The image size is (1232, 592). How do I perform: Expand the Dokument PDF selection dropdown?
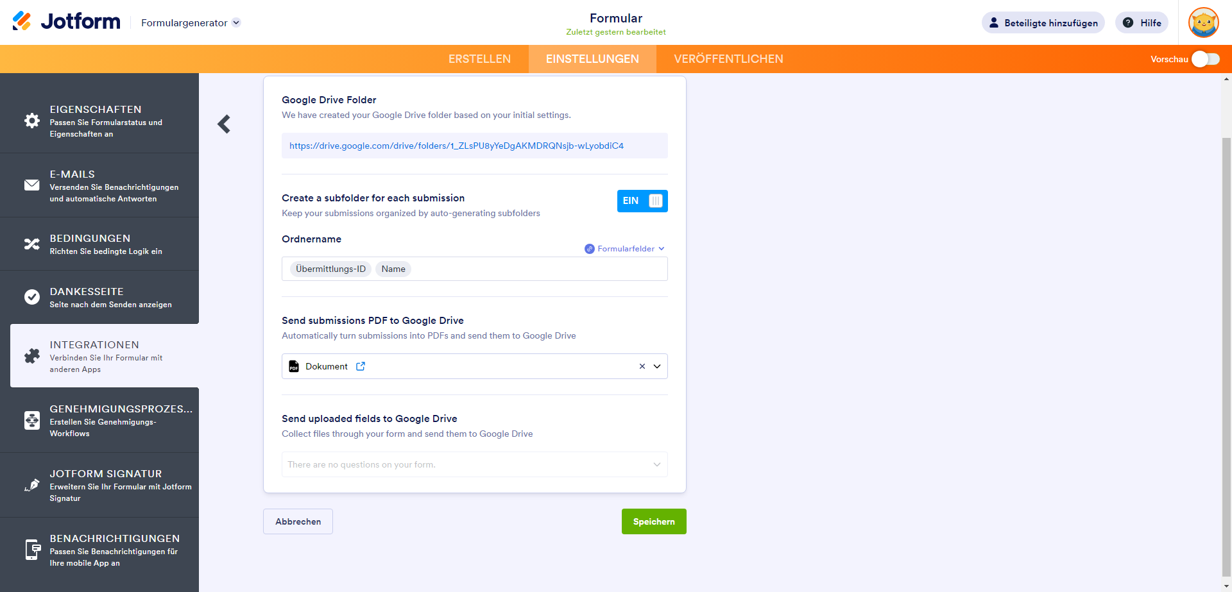657,366
